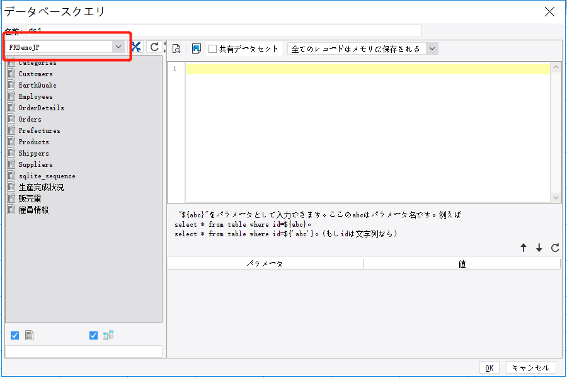Click the SQL preview icon
The image size is (567, 378).
177,49
